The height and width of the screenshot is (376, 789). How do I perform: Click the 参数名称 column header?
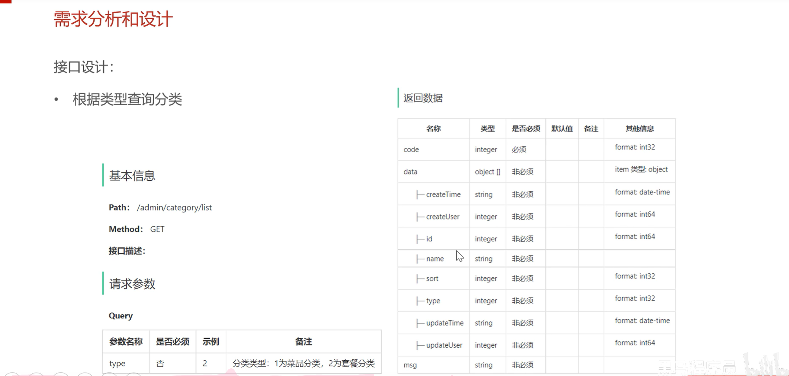[x=126, y=342]
